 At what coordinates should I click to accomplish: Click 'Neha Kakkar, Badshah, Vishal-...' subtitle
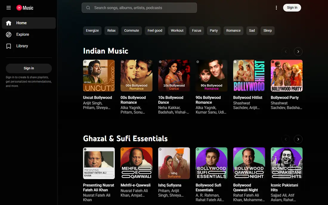(174, 110)
